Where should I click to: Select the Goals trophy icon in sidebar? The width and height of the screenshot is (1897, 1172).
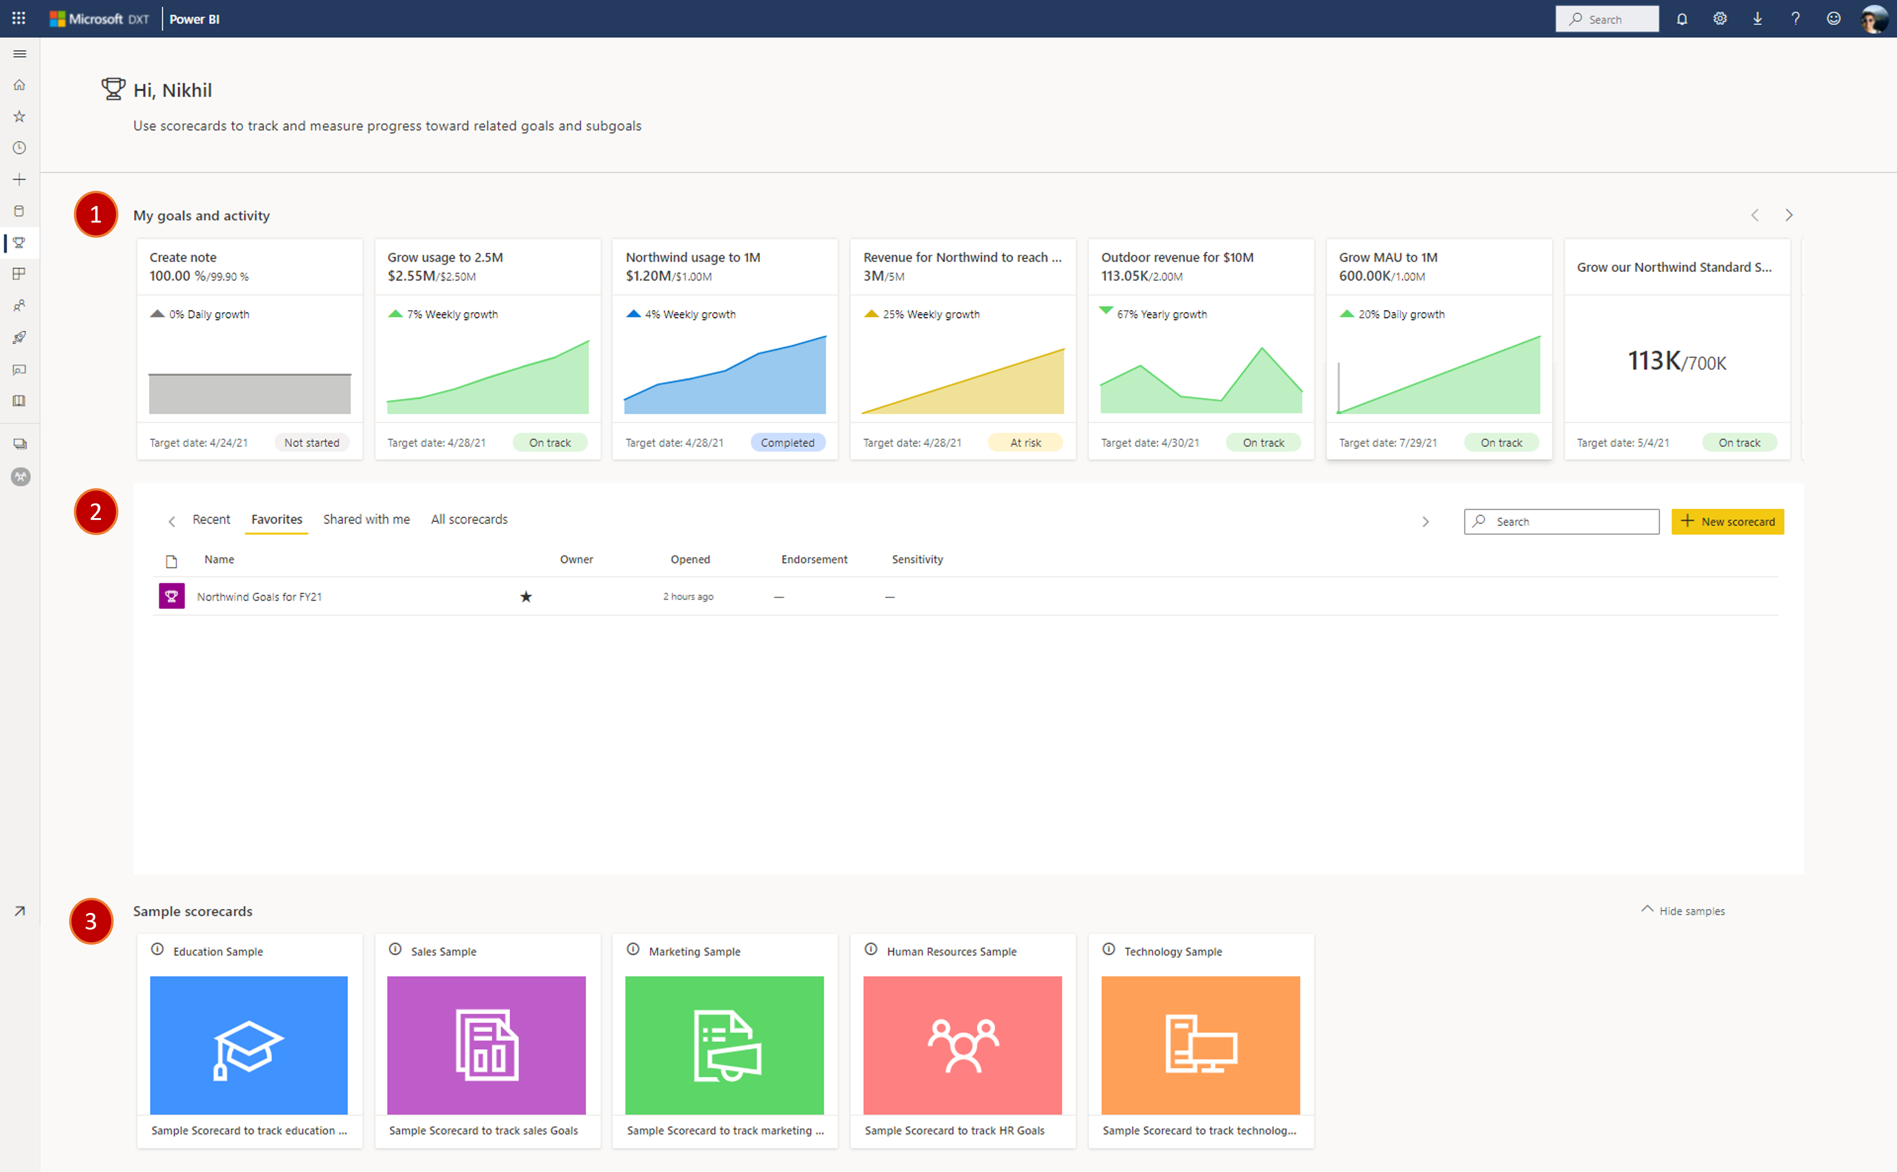pyautogui.click(x=19, y=243)
